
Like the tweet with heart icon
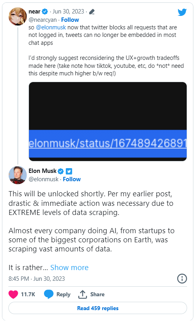tap(13, 294)
